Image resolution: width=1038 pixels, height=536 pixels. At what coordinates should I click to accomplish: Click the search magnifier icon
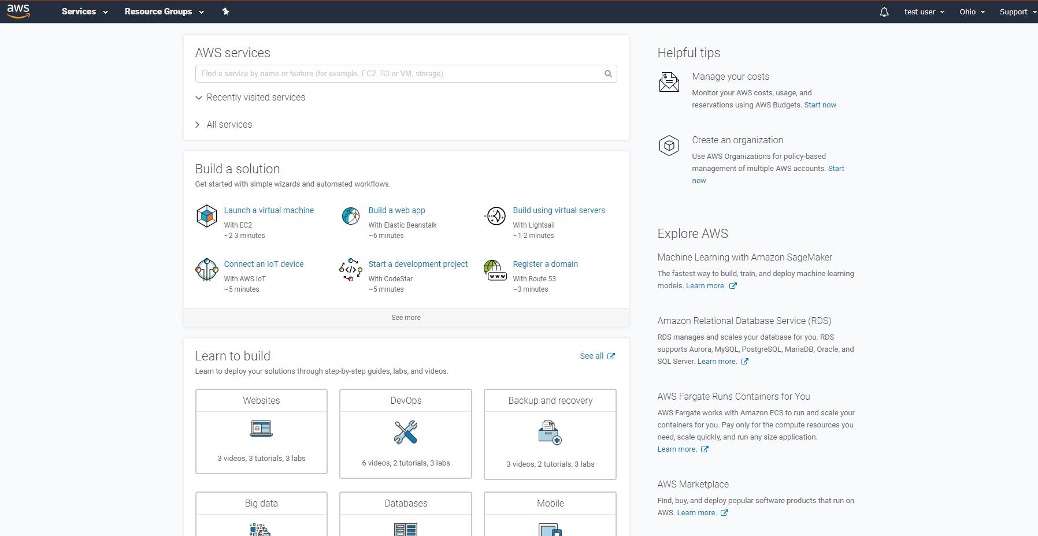608,74
